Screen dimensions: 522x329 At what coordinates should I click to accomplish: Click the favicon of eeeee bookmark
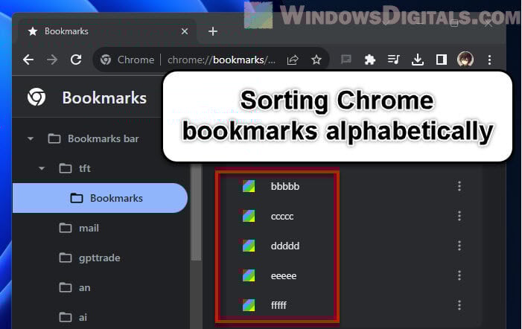click(x=249, y=275)
